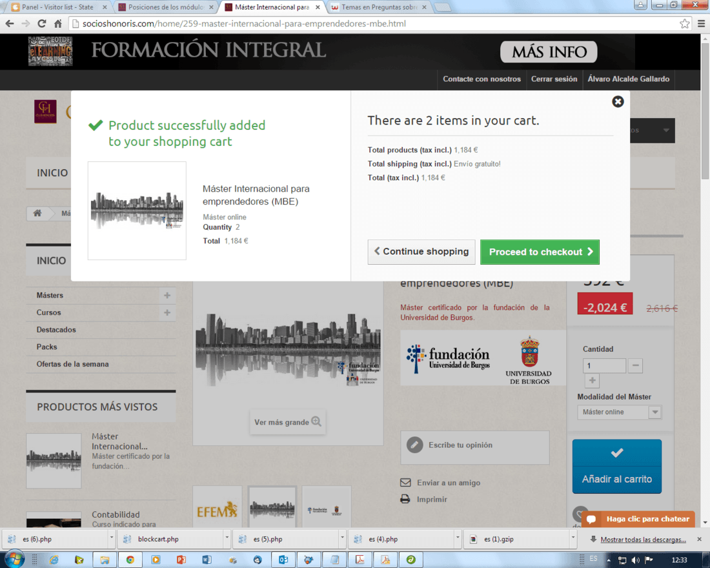Open Internet Explorer from taskbar

[54, 560]
